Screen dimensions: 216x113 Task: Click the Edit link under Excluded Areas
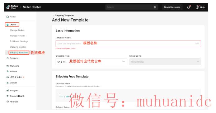[x=67, y=97]
